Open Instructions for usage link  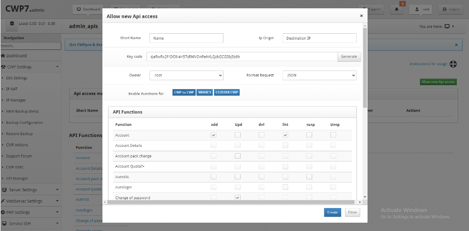428,64
